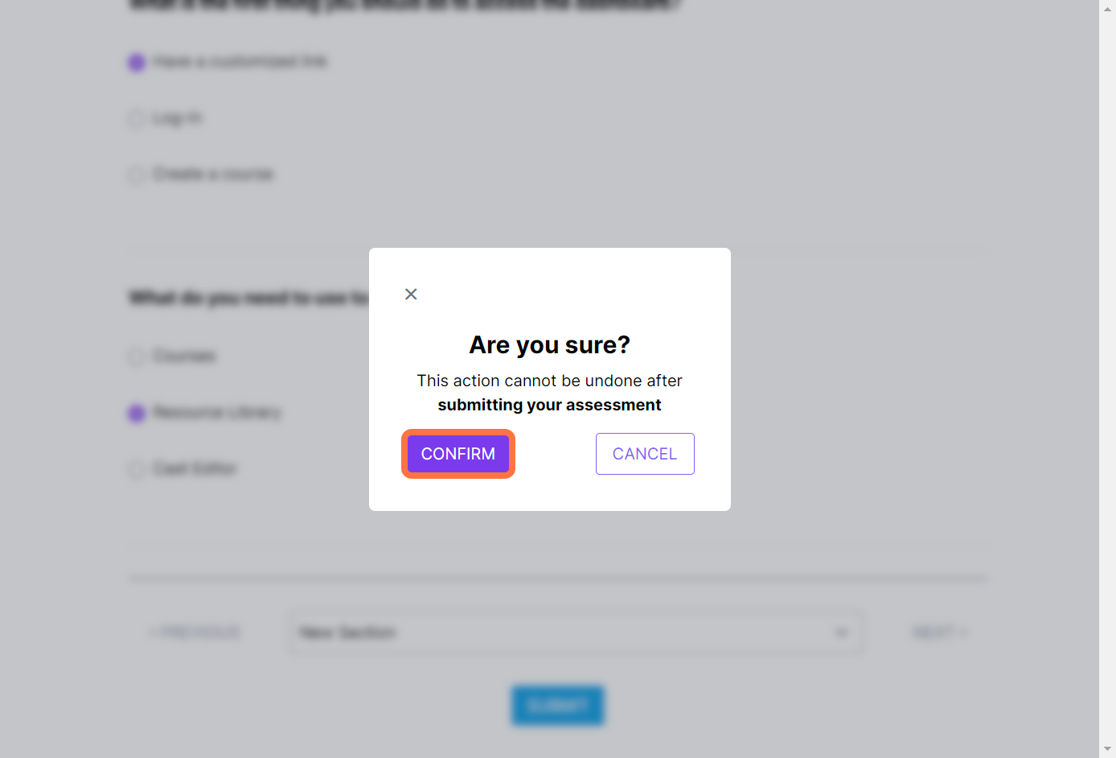The width and height of the screenshot is (1116, 758).
Task: Click the blue SUBMIT button
Action: (x=557, y=706)
